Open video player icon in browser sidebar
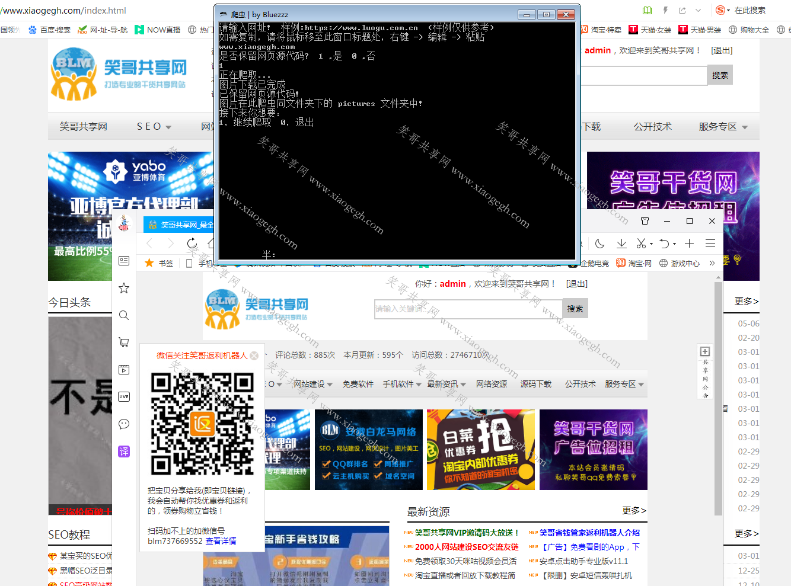This screenshot has height=586, width=791. tap(124, 370)
